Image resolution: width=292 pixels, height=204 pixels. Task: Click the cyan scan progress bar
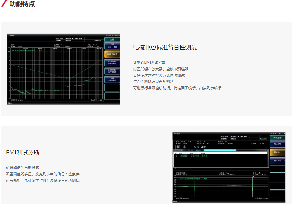[220, 150]
